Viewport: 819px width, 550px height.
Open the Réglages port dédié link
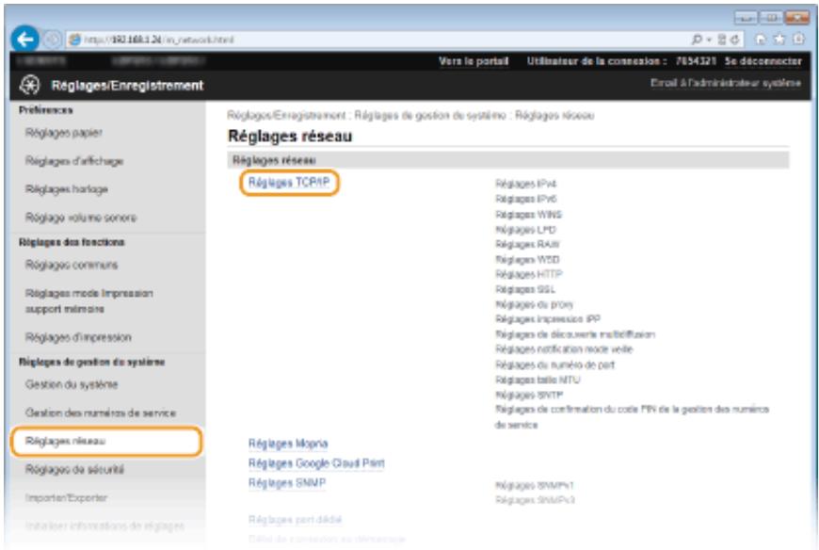coord(295,520)
